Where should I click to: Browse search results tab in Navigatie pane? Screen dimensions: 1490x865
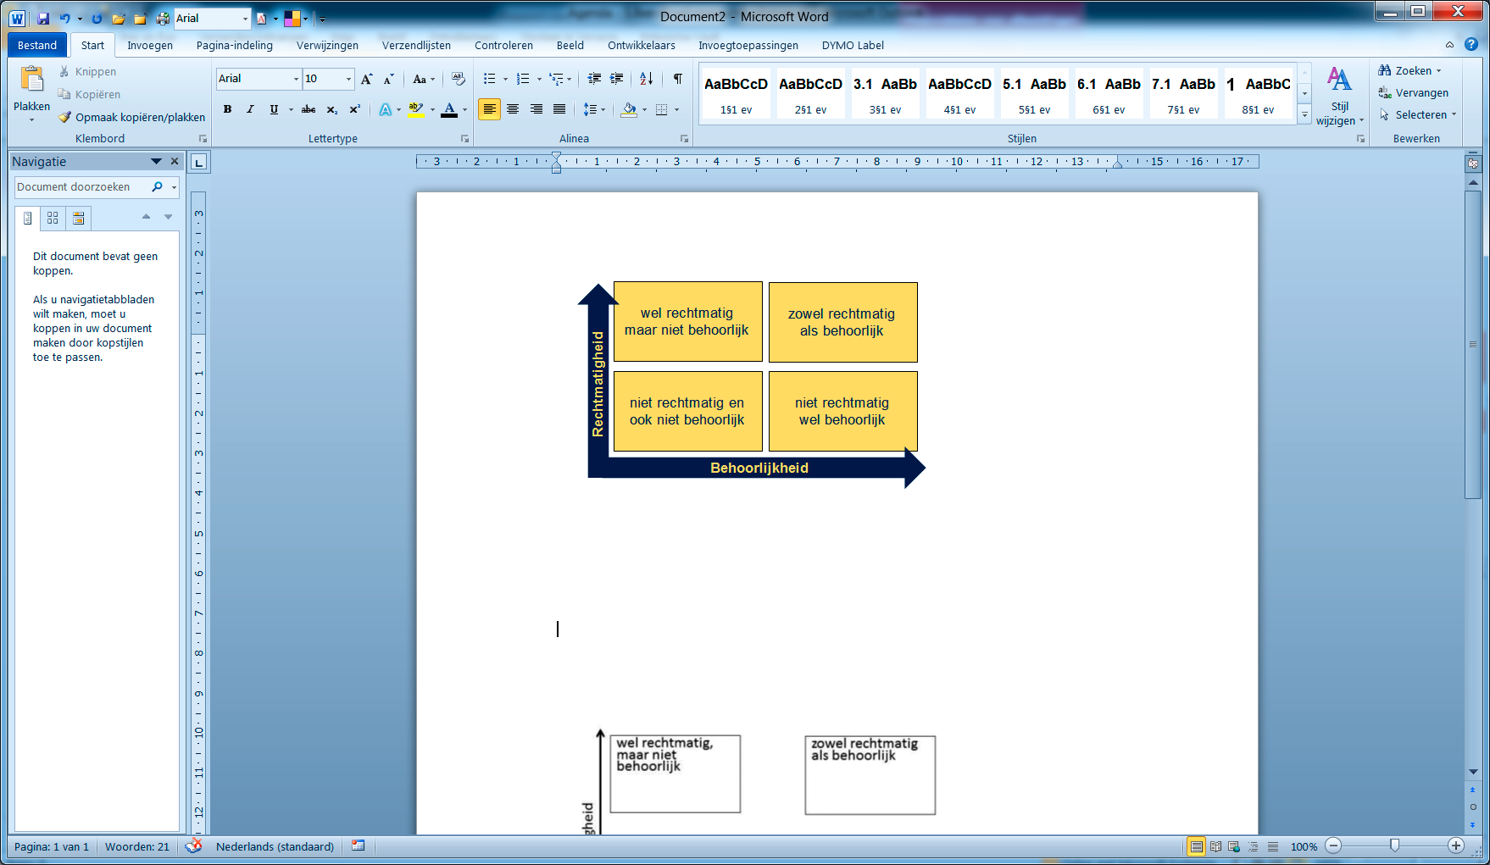79,219
